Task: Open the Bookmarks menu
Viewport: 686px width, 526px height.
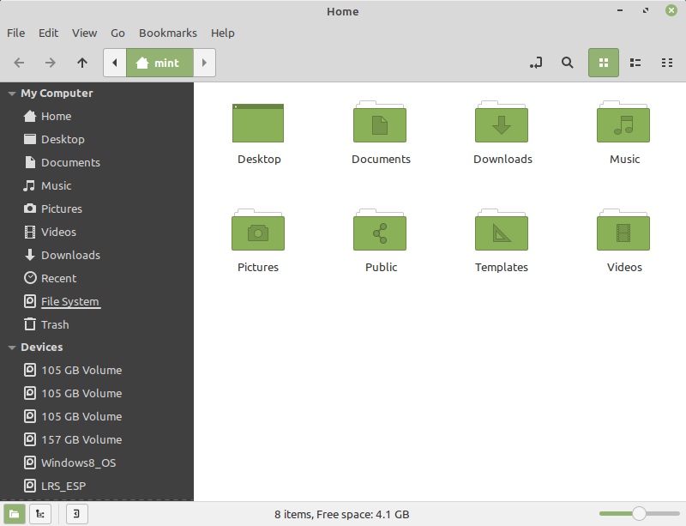Action: pos(168,33)
